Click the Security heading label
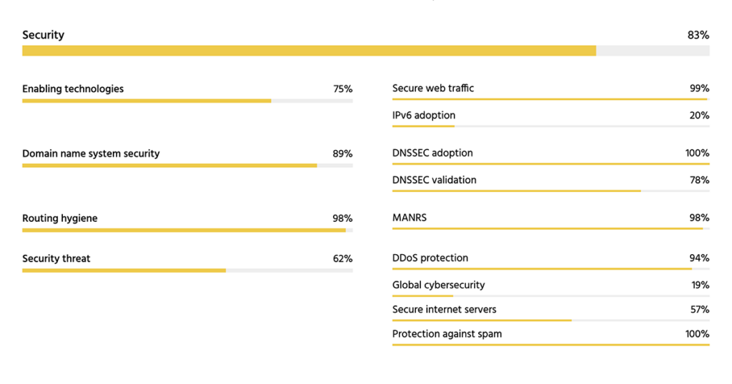This screenshot has height=384, width=732. [43, 35]
